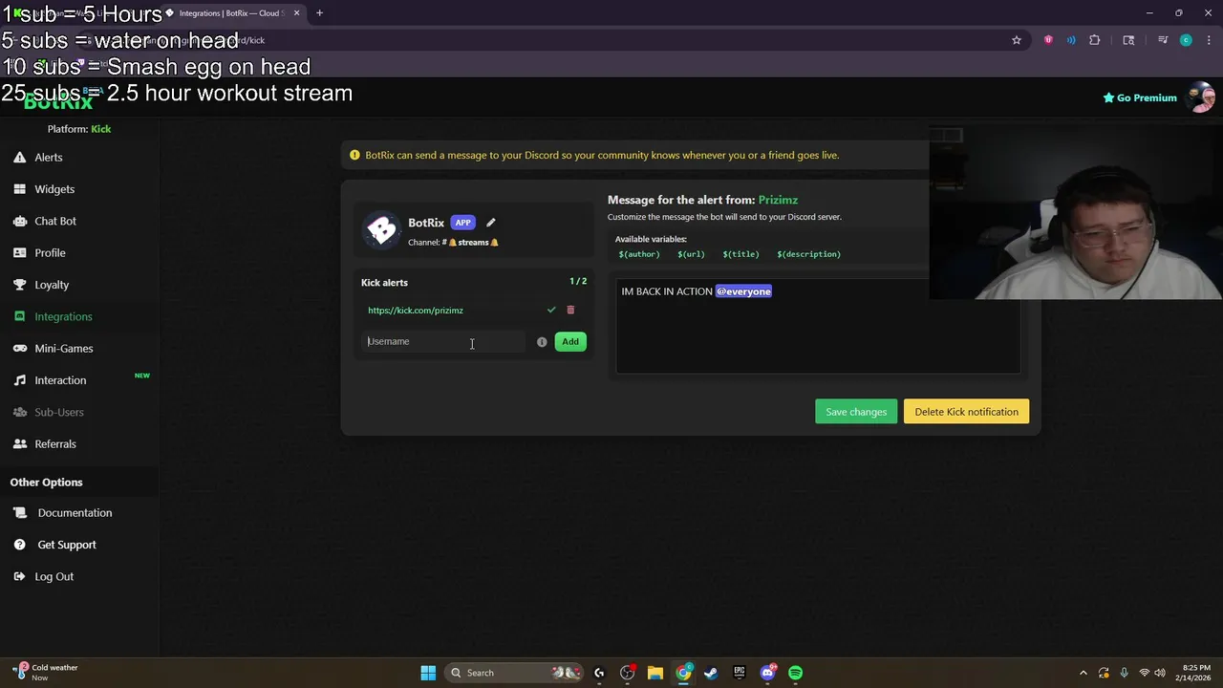The image size is (1223, 688).
Task: Open the https://kick.com/prizimz alert link
Action: coord(416,311)
